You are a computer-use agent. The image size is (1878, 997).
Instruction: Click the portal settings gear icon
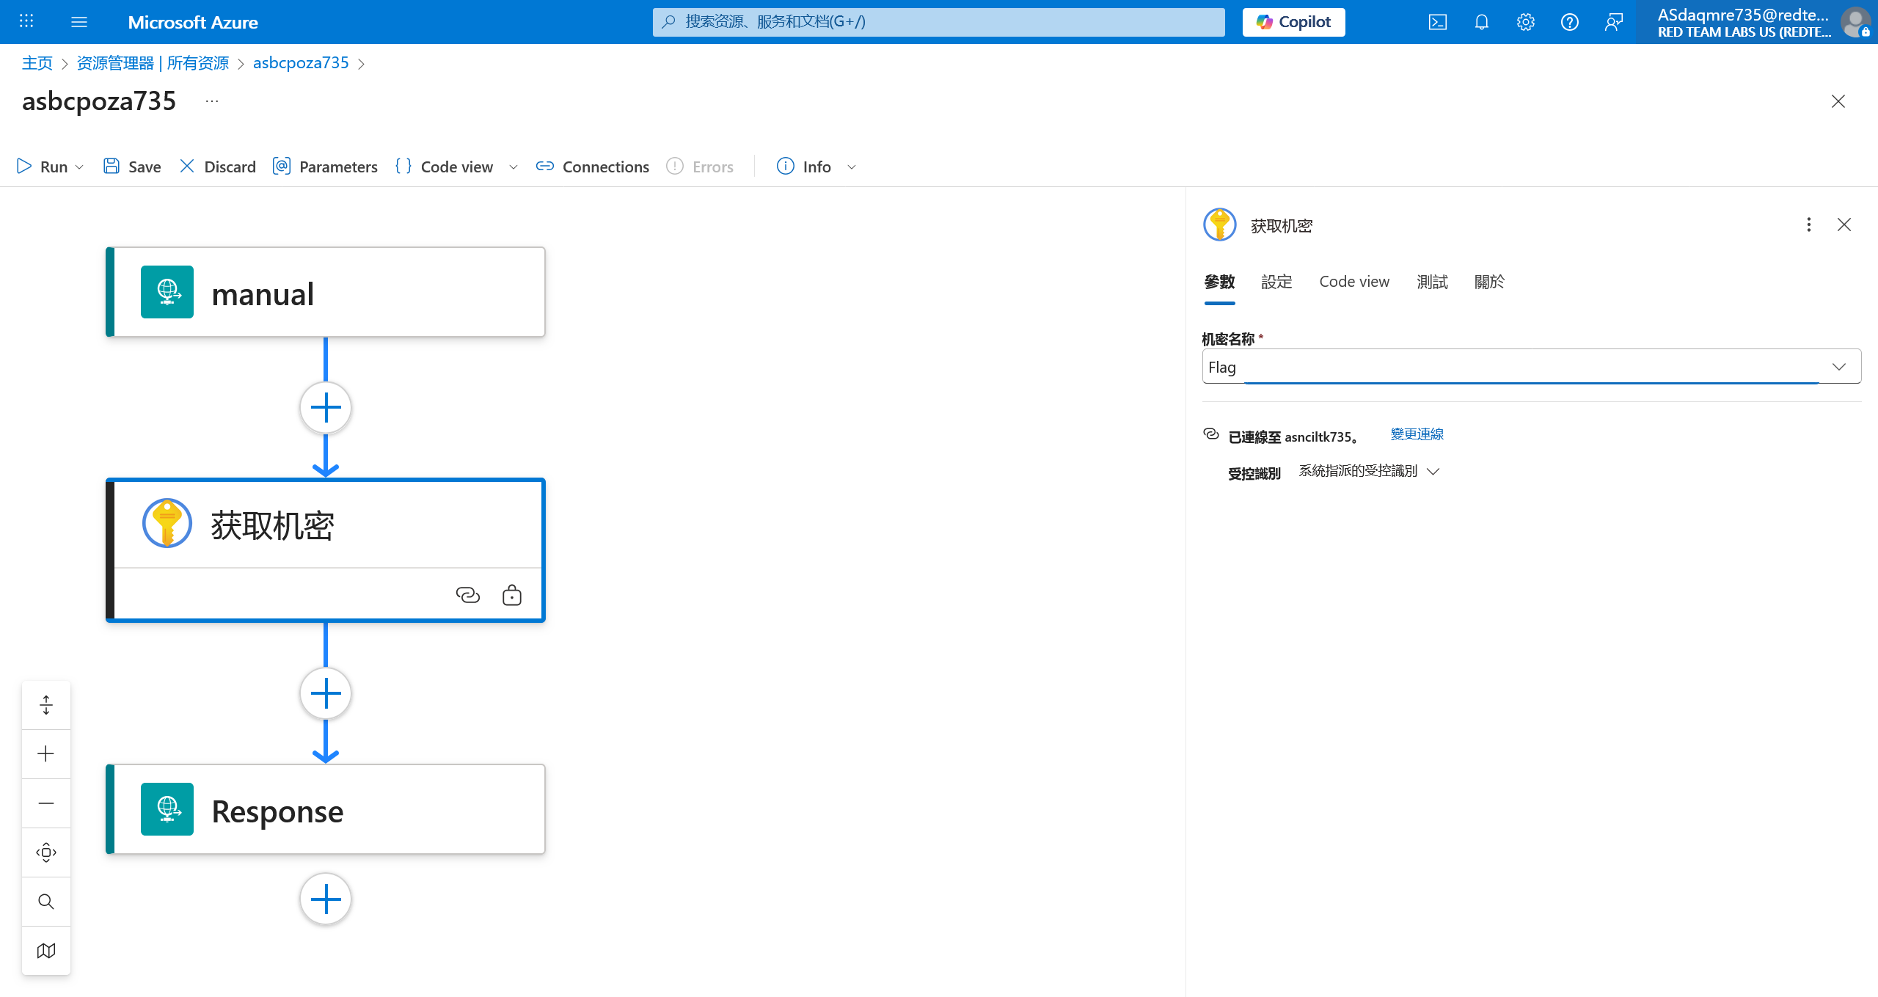coord(1525,22)
